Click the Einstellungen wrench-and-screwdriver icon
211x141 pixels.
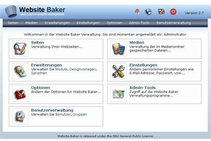tap(119, 71)
